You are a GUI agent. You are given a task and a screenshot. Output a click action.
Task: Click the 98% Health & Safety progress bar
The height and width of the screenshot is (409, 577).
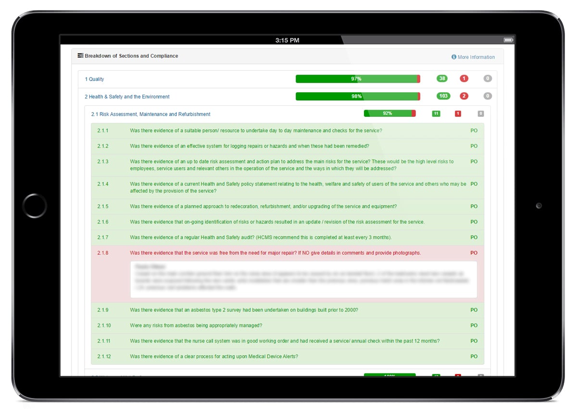(x=357, y=96)
